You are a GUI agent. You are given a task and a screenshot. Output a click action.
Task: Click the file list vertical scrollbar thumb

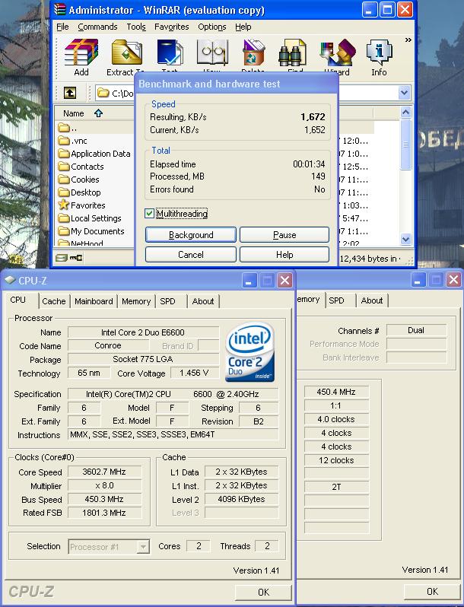pyautogui.click(x=405, y=145)
